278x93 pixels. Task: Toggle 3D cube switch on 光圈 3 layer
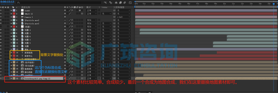tap(82, 33)
